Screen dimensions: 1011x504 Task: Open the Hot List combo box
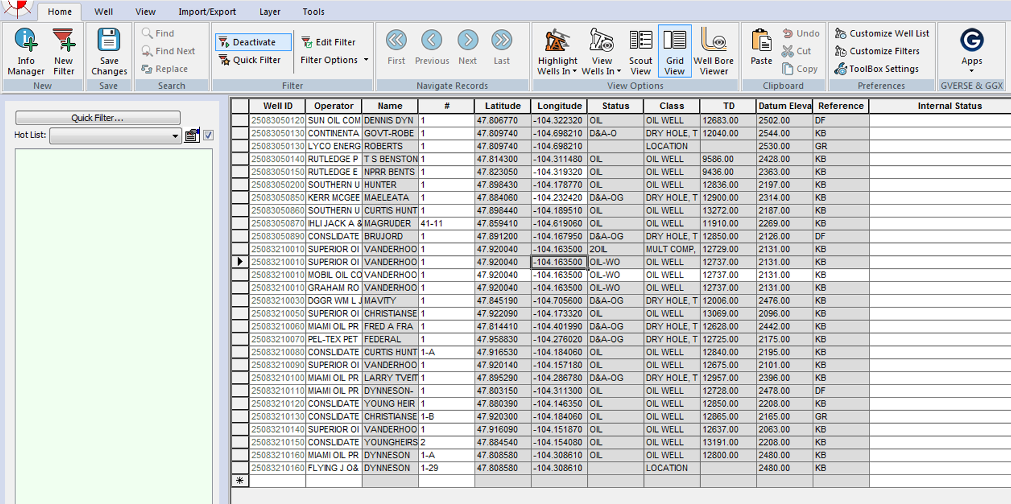click(x=116, y=136)
